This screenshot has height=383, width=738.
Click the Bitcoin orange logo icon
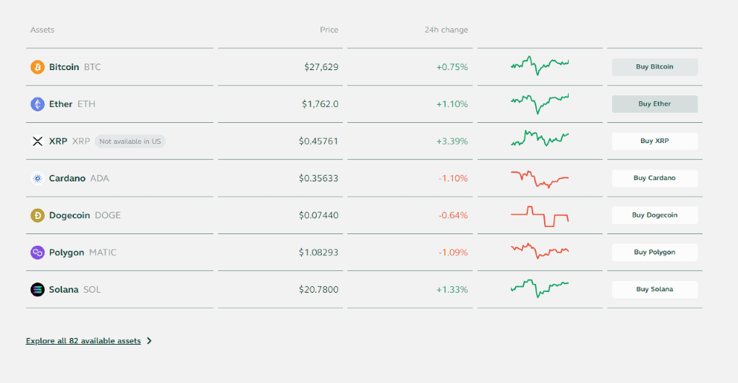[38, 67]
